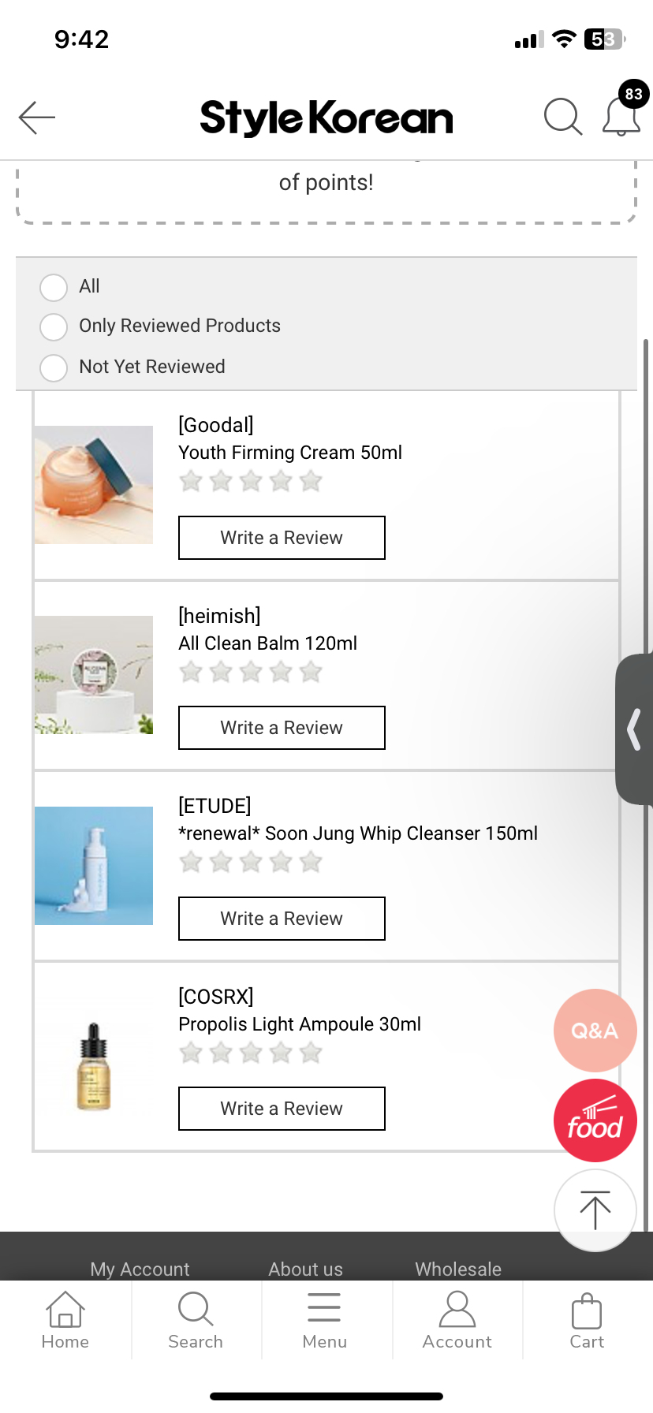Screen dimensions: 653x1413
Task: Open the Search tab in bottom bar
Action: 196,1320
